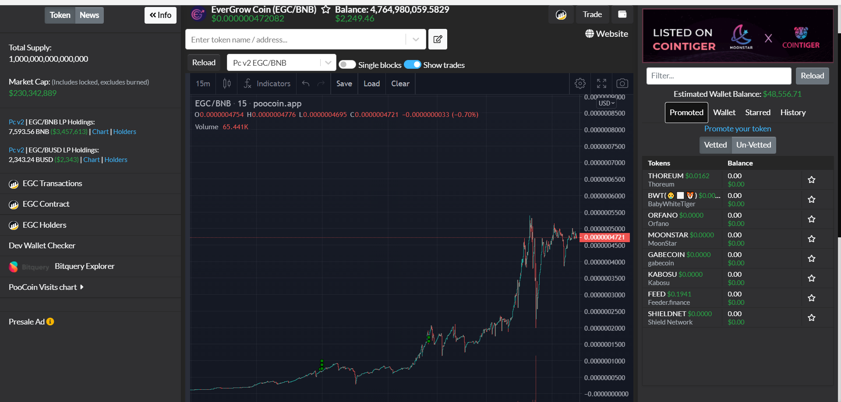Open the chart icon button beside Trade

[x=561, y=14]
